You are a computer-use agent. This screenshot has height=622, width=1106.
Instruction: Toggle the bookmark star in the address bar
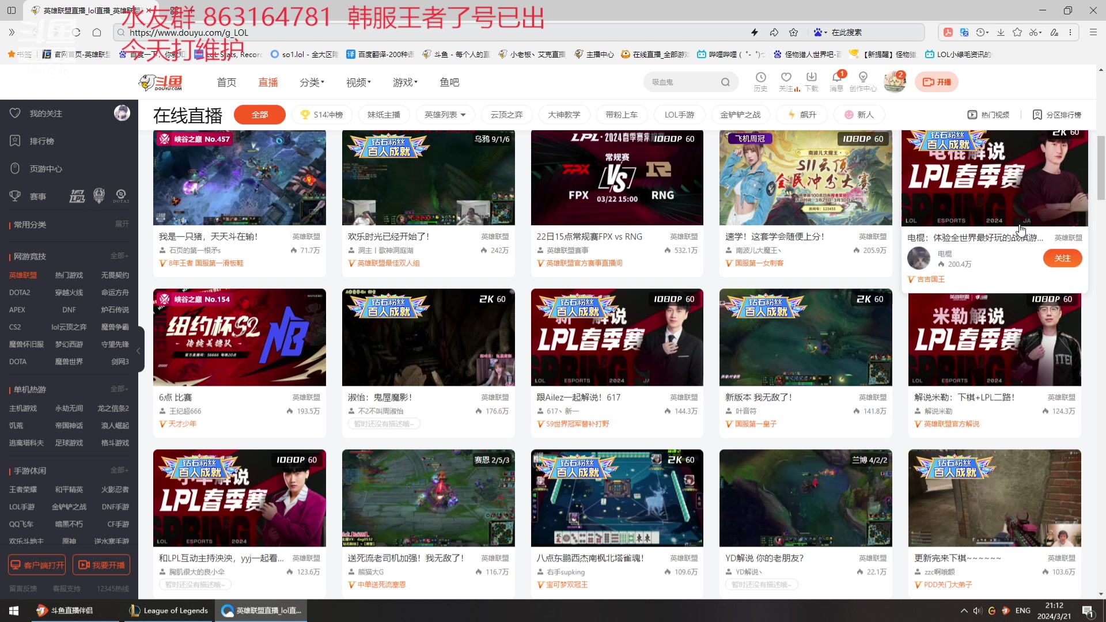pos(794,32)
